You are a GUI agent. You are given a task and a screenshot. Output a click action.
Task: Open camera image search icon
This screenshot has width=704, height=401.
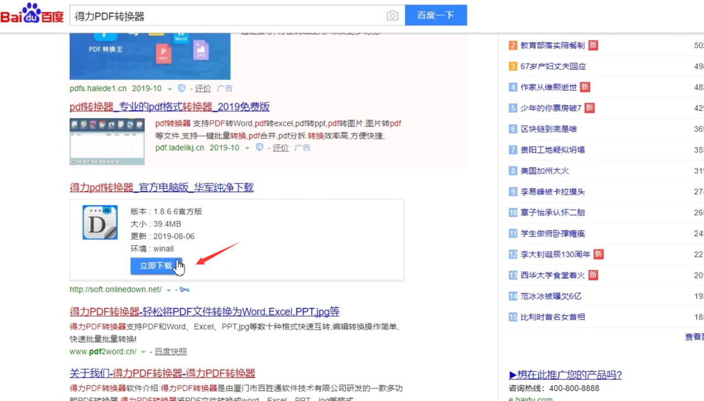pos(392,16)
